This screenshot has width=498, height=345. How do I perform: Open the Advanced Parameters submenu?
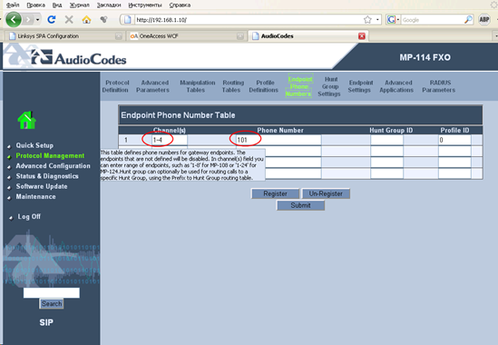pyautogui.click(x=152, y=86)
